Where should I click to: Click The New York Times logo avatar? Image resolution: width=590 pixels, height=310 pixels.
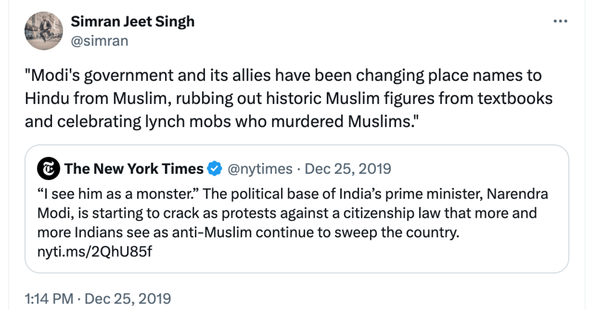click(x=47, y=169)
